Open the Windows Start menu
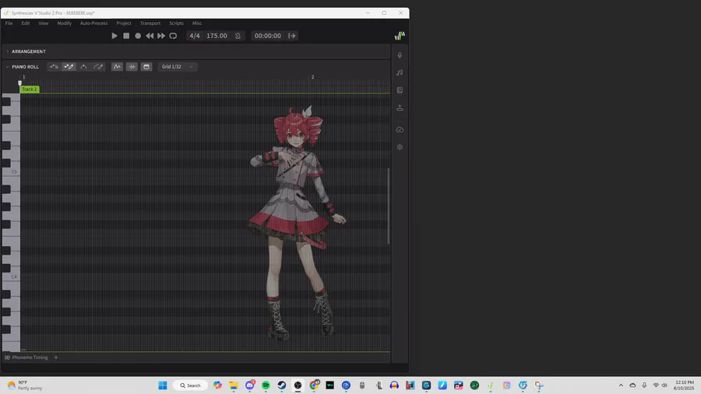This screenshot has width=701, height=394. 163,385
